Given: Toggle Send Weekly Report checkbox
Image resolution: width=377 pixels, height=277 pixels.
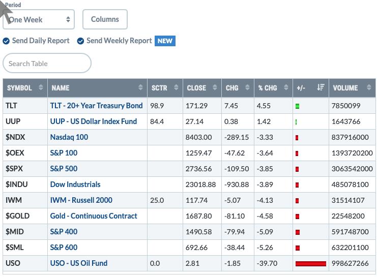Looking at the screenshot, I should pyautogui.click(x=80, y=41).
